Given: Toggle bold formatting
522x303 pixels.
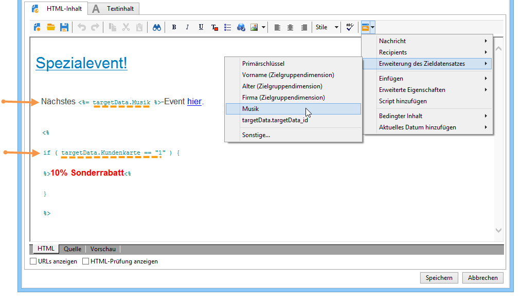Looking at the screenshot, I should tap(174, 27).
